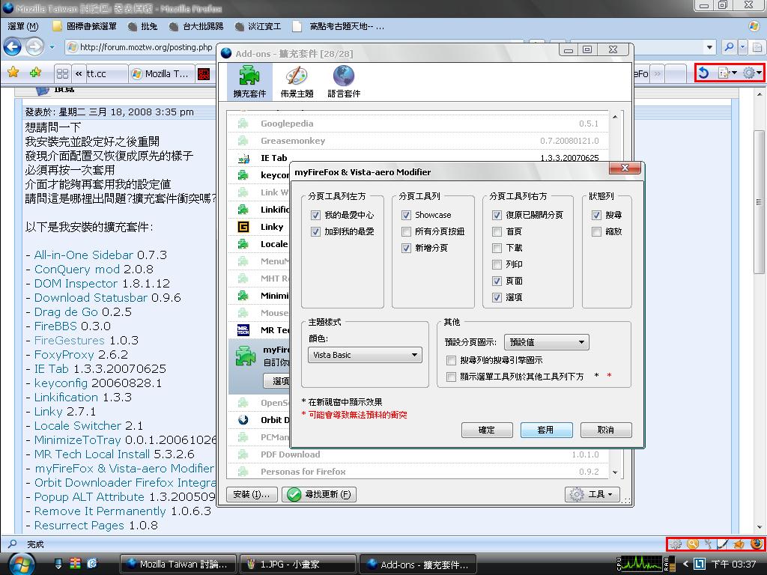Screen dimensions: 767x575
Task: Open the search engine dropdown arrow
Action: coord(742,47)
